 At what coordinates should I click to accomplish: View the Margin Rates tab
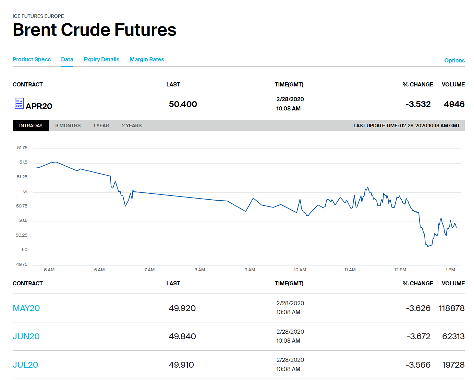coord(147,60)
